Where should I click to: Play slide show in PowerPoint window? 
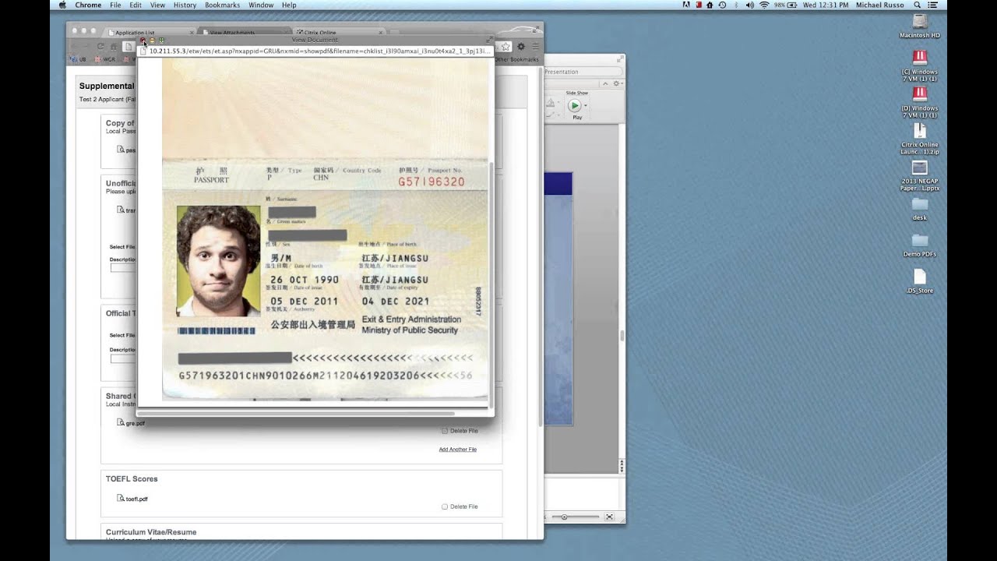pyautogui.click(x=574, y=105)
